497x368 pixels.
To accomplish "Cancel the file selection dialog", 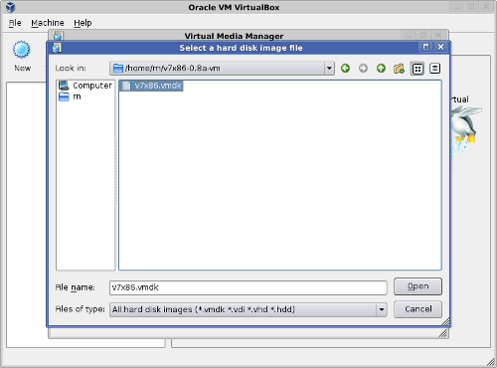I will (x=417, y=309).
